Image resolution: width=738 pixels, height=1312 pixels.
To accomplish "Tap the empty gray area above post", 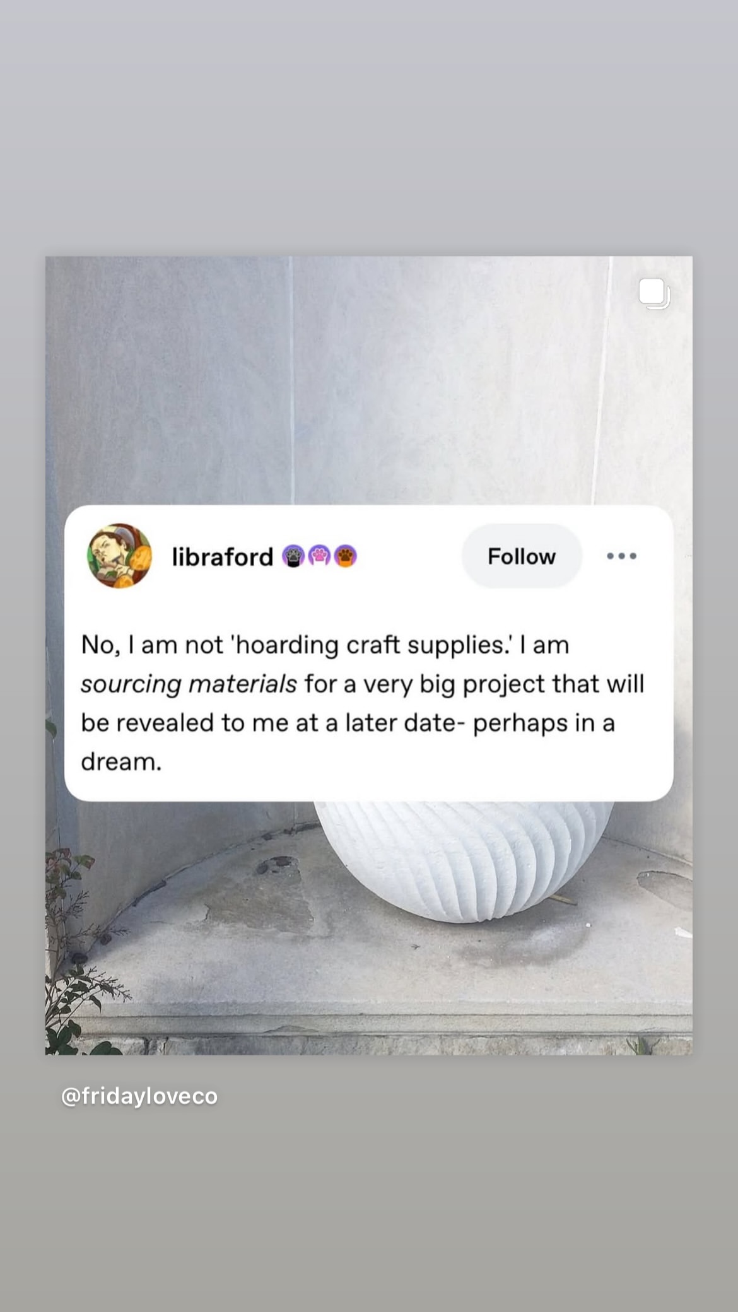I will coord(369,126).
